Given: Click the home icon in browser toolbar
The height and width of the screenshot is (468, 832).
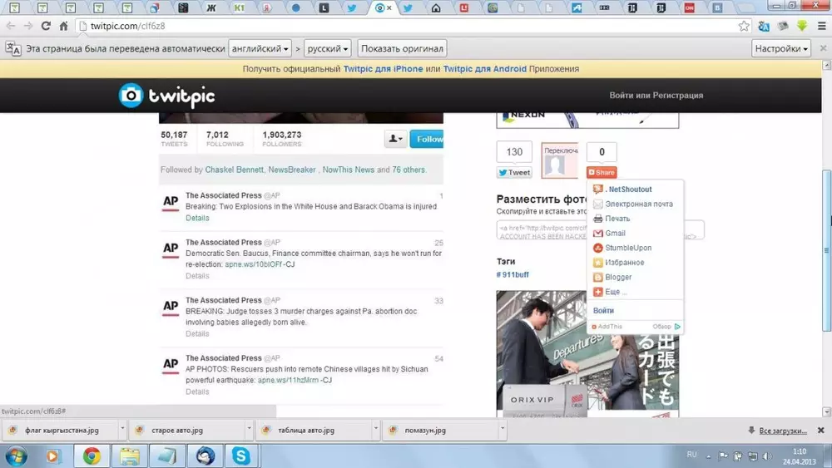Looking at the screenshot, I should [x=63, y=26].
